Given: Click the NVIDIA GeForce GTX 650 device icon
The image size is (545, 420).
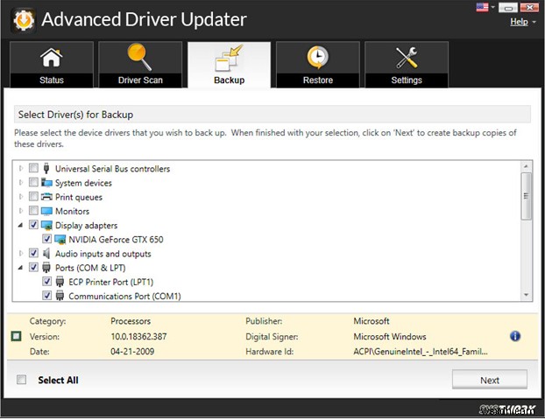Looking at the screenshot, I should tap(60, 240).
